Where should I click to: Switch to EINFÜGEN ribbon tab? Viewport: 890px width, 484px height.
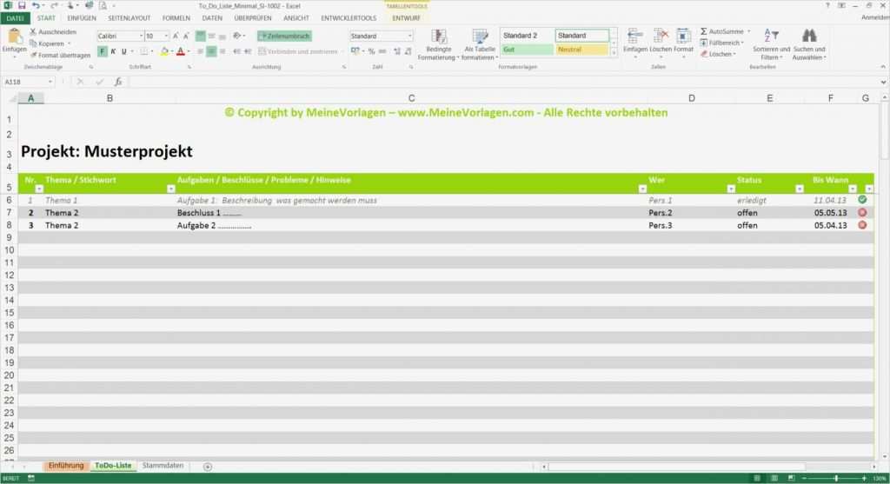point(82,18)
